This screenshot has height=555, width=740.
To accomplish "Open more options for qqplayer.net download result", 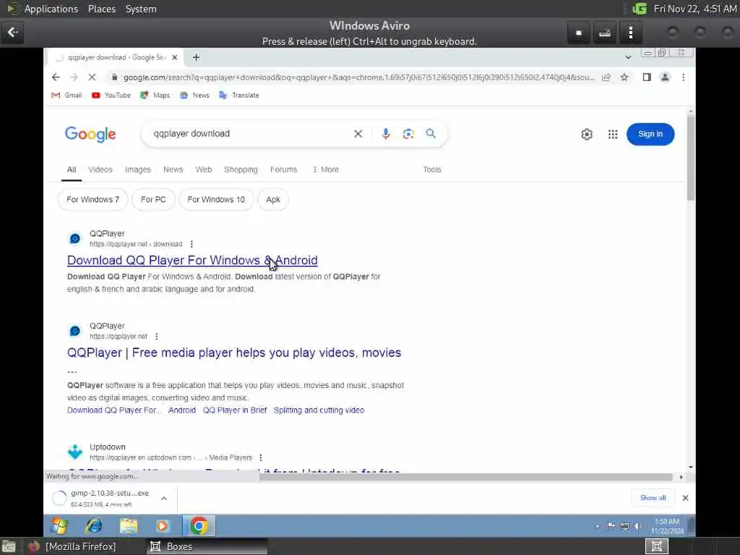I will [192, 244].
